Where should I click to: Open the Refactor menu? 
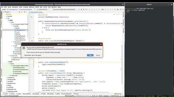(x=32, y=7)
